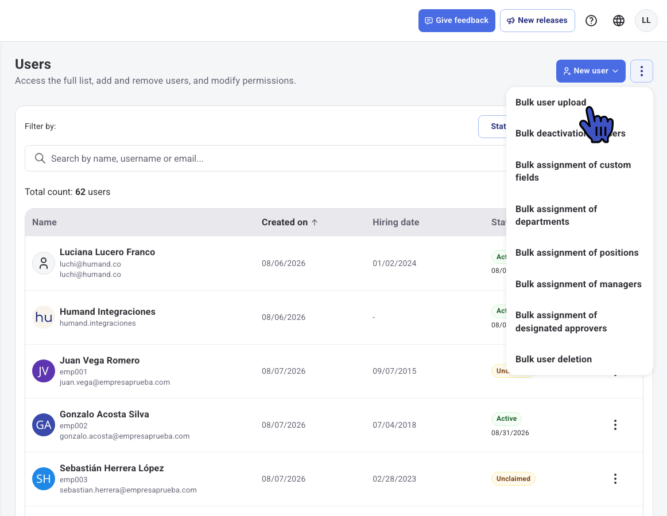Open the LL profile avatar
The height and width of the screenshot is (516, 667).
point(646,21)
